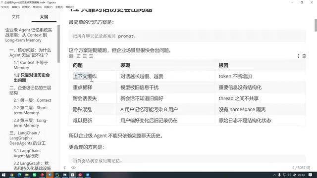317x178 pixels.
Task: Show hidden system tray icons
Action: coord(274,175)
